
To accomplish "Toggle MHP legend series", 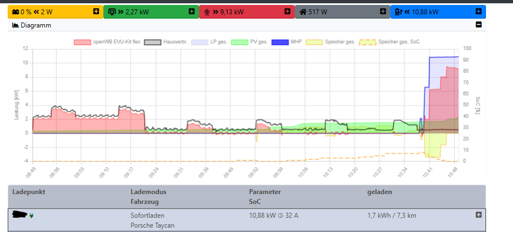I will (x=287, y=42).
